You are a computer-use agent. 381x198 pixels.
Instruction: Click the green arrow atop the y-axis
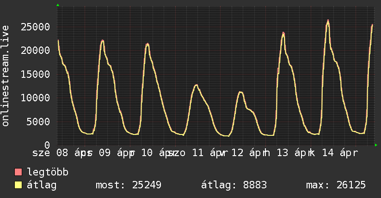click(58, 5)
